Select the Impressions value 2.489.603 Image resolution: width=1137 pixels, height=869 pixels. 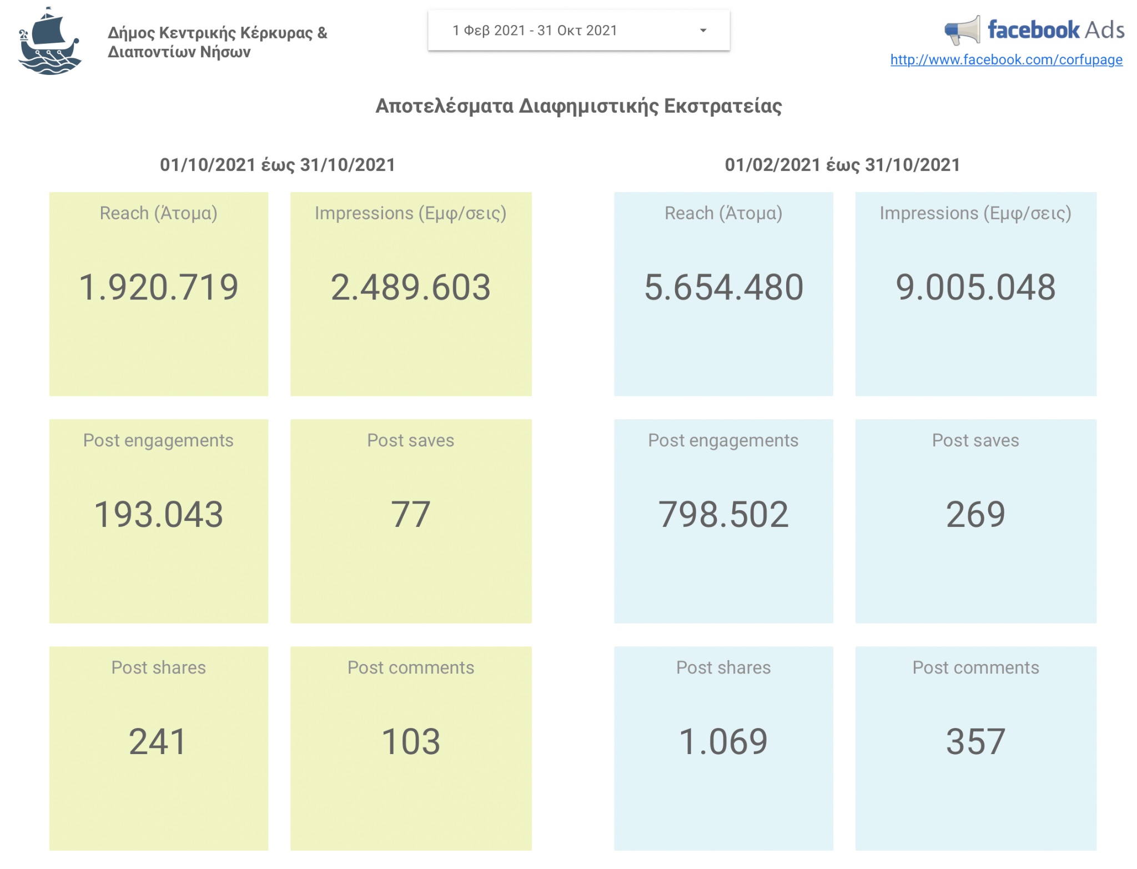tap(411, 287)
